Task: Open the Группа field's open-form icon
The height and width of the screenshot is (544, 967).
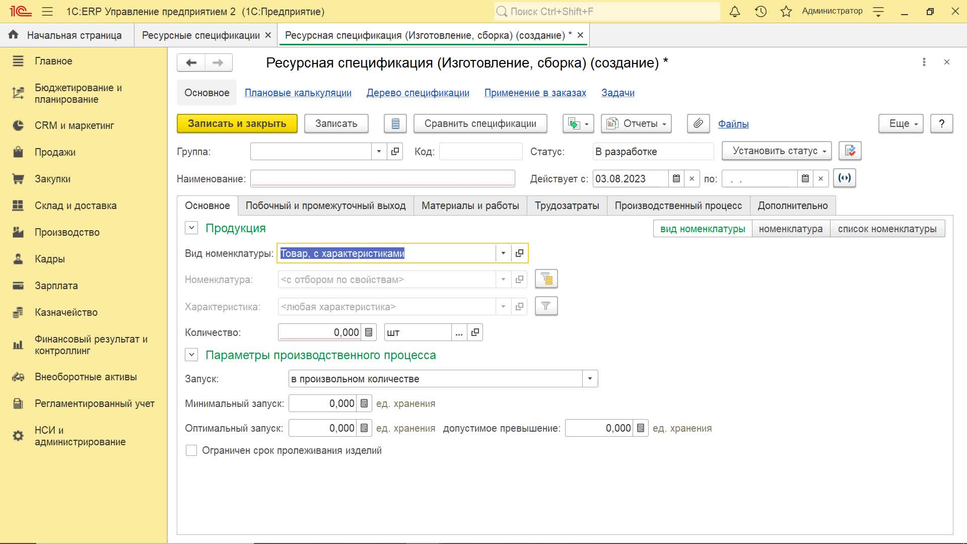Action: point(395,152)
